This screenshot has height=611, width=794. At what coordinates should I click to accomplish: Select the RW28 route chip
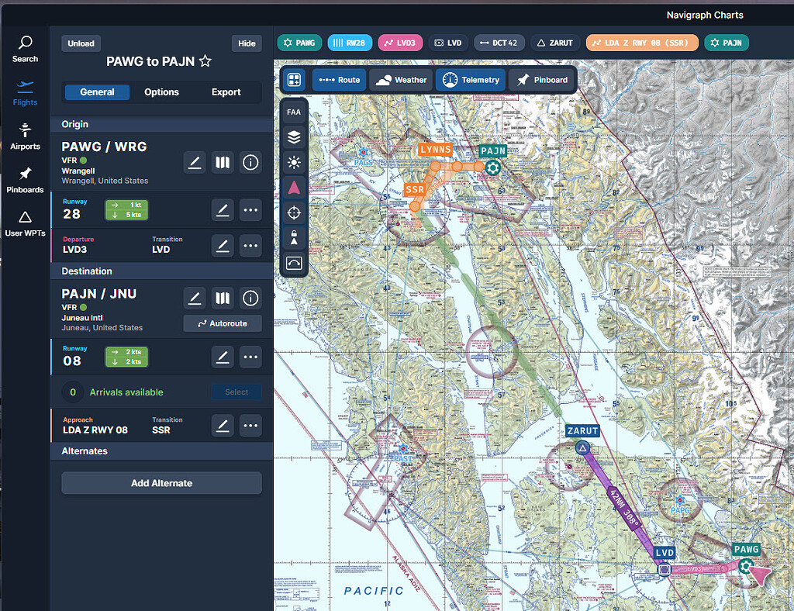tap(350, 43)
